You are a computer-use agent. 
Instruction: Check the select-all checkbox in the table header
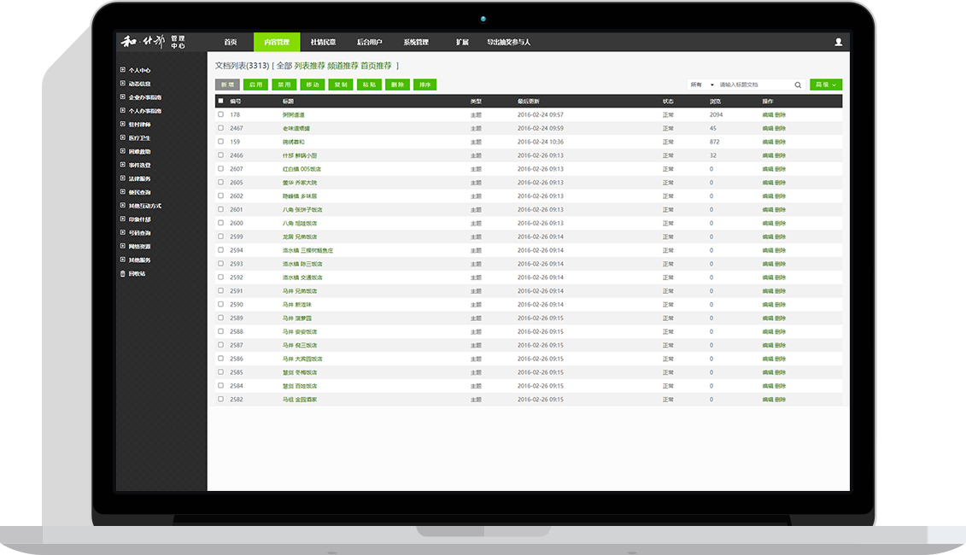(220, 101)
